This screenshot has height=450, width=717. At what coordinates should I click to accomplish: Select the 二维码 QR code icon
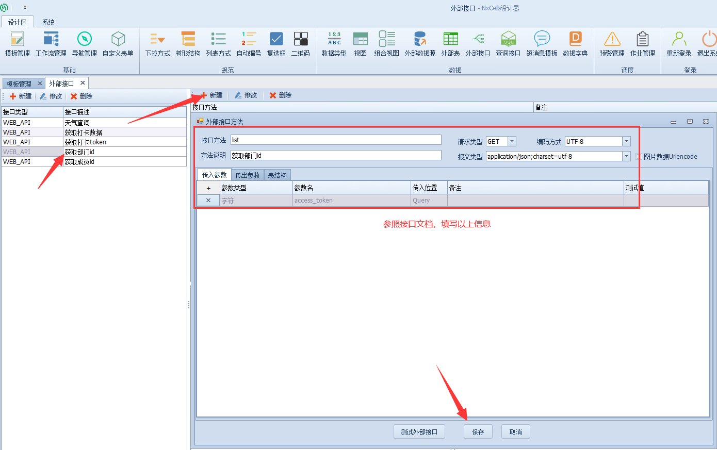click(x=301, y=39)
